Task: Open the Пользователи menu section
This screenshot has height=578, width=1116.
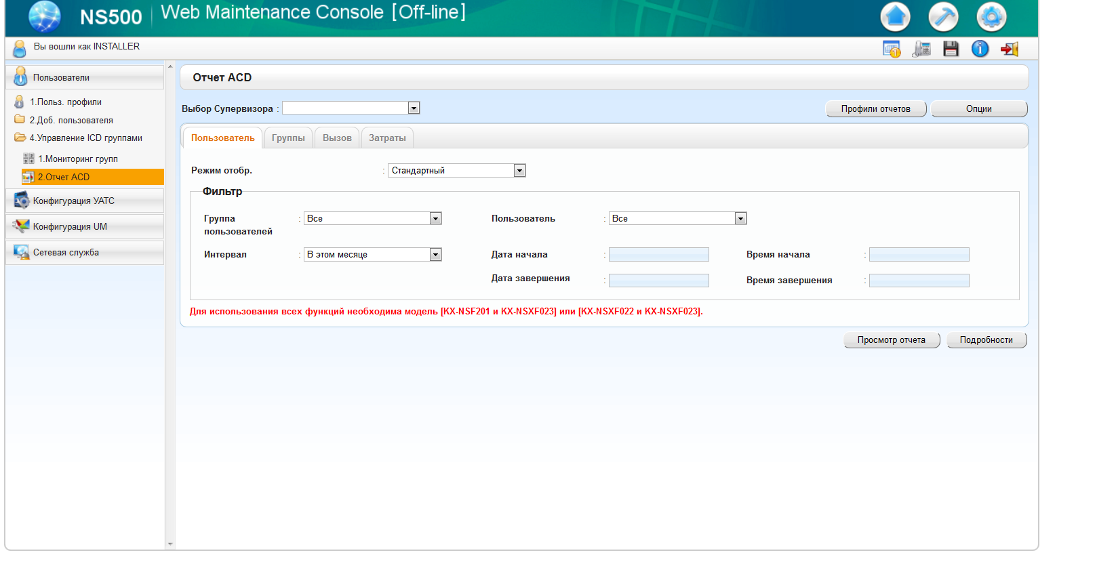Action: point(85,77)
